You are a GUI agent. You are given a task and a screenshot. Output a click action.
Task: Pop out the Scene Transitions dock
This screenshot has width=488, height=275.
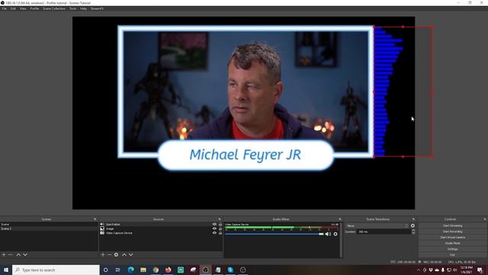coord(413,219)
